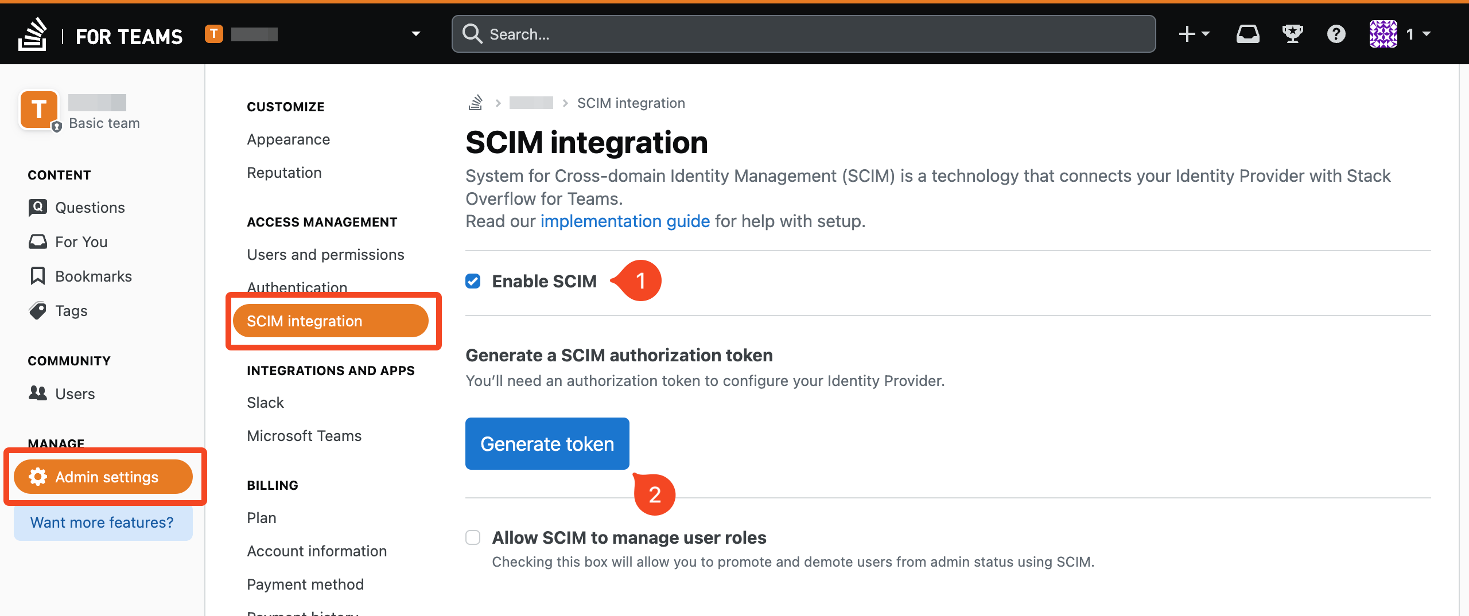Screen dimensions: 1469x616
Task: Click the Generate token button
Action: pyautogui.click(x=547, y=444)
